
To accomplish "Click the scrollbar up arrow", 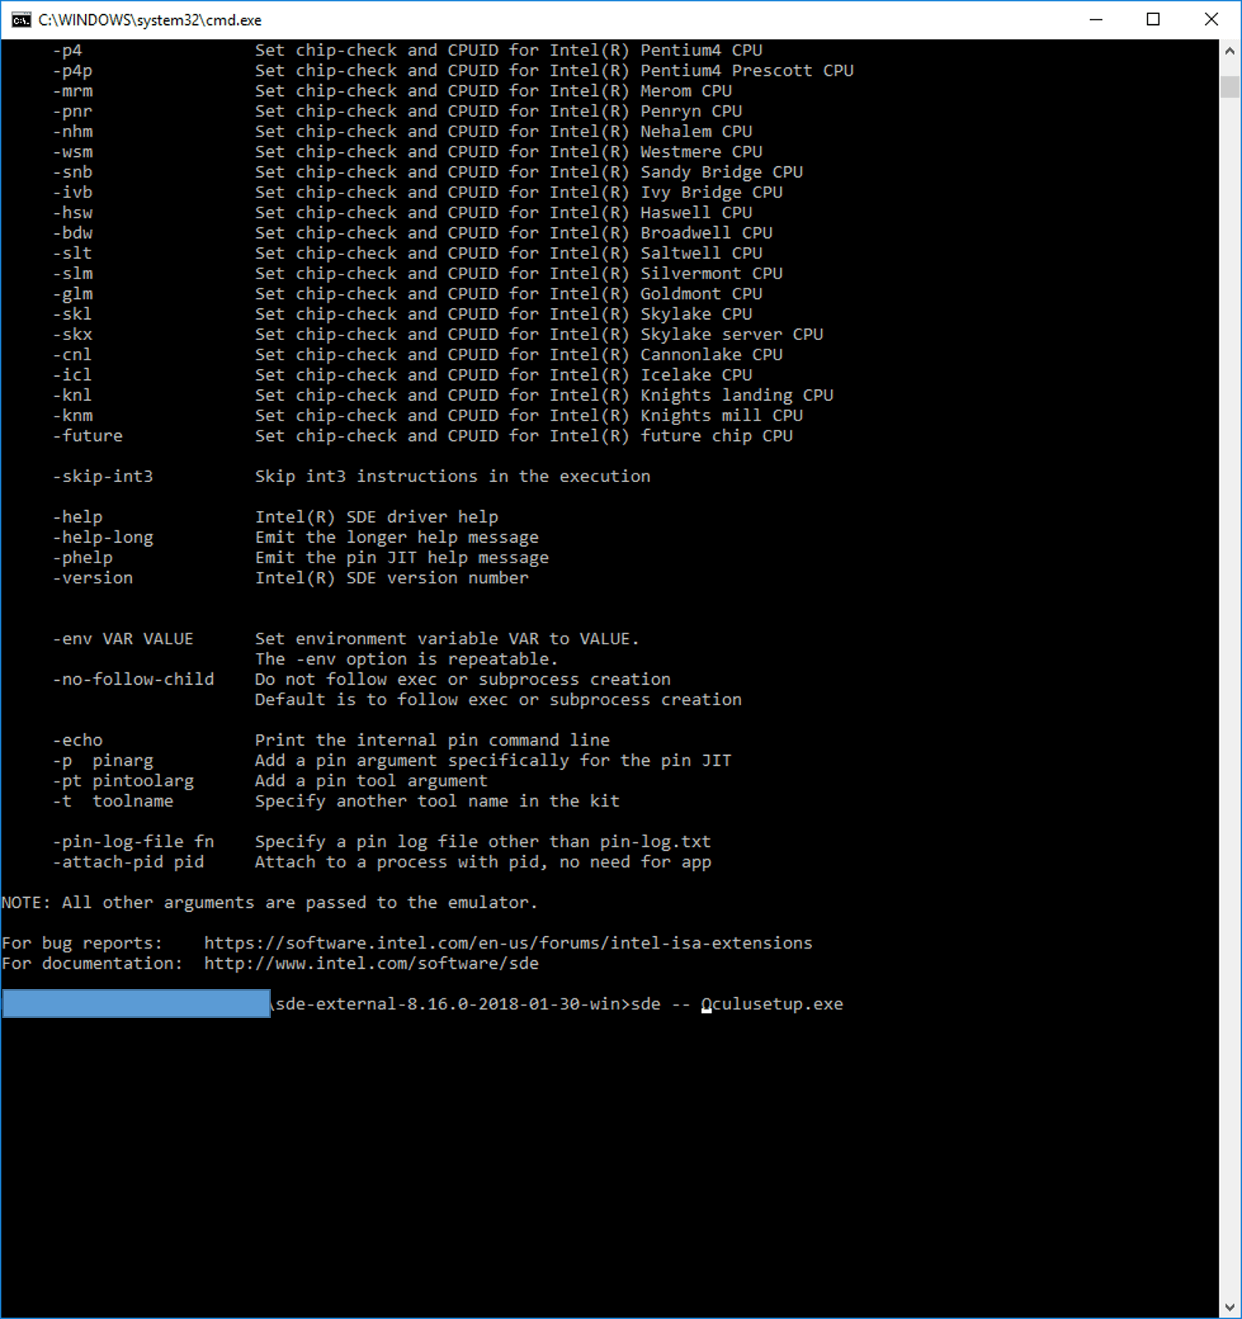I will [1230, 51].
